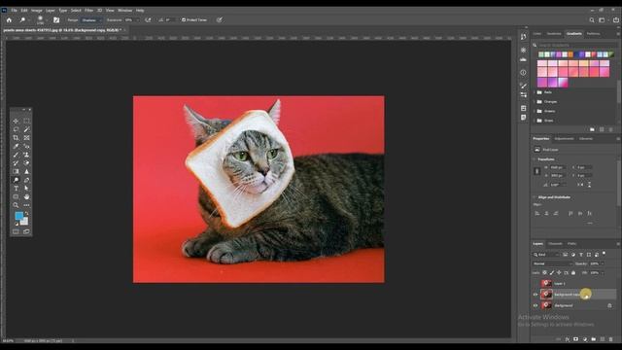Expand the Reds gradient folder
The height and width of the screenshot is (350, 622).
(535, 92)
